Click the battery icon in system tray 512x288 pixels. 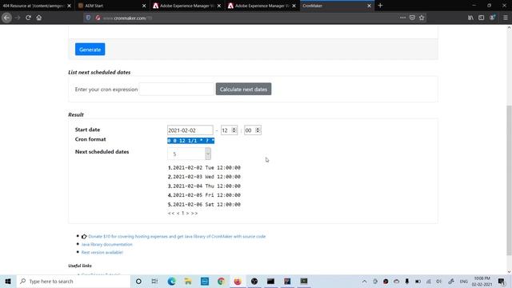point(418,281)
